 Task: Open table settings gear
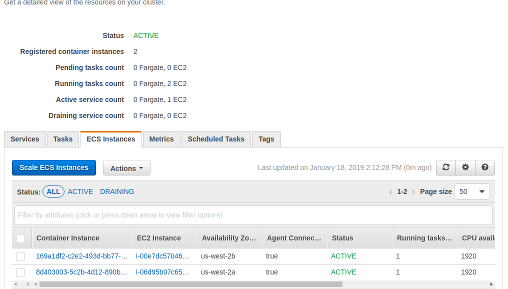tap(465, 167)
